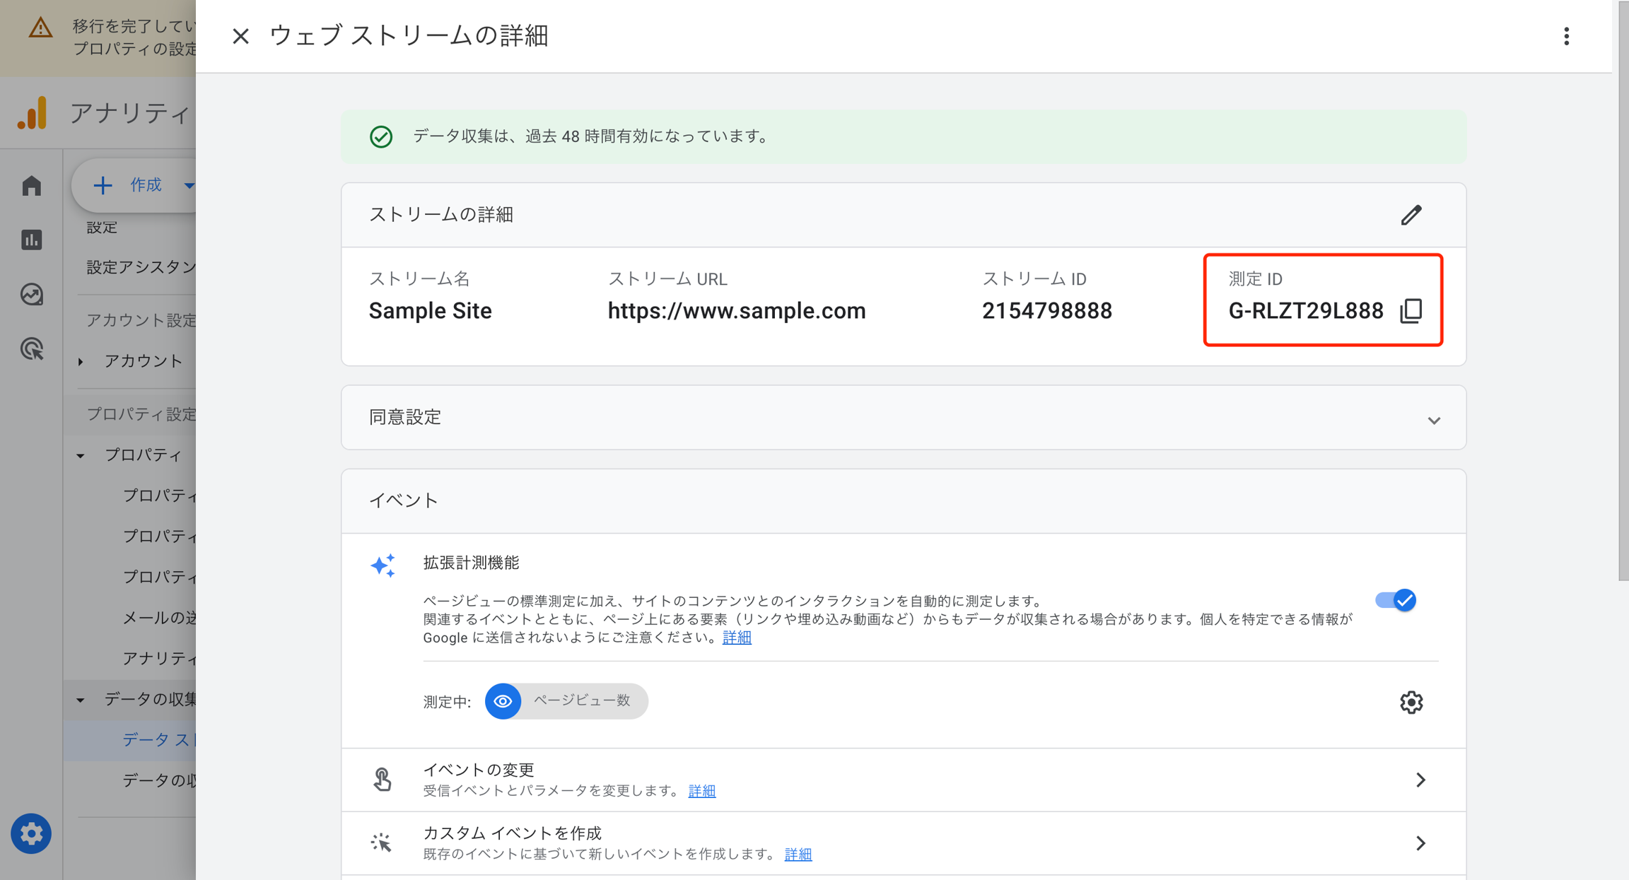Open the three-dot more options menu
Screen dimensions: 1629x880
(x=1566, y=36)
